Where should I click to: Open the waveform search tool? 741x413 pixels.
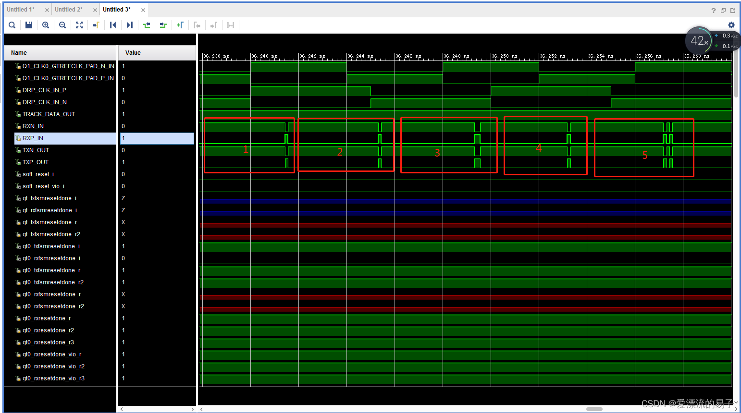click(12, 25)
